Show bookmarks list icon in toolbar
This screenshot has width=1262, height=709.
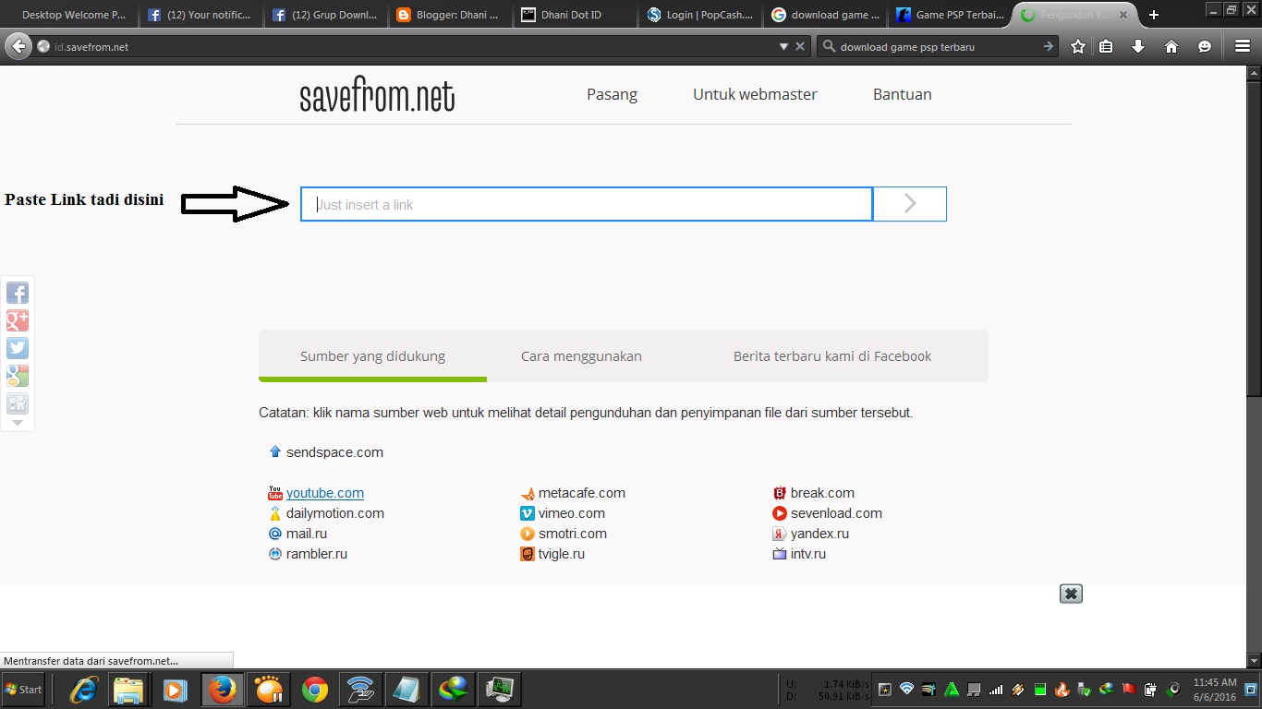[x=1106, y=46]
